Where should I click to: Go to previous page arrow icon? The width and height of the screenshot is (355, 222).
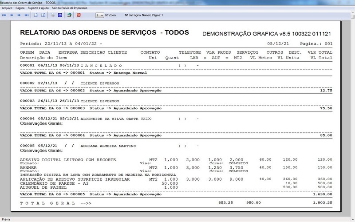[12, 15]
